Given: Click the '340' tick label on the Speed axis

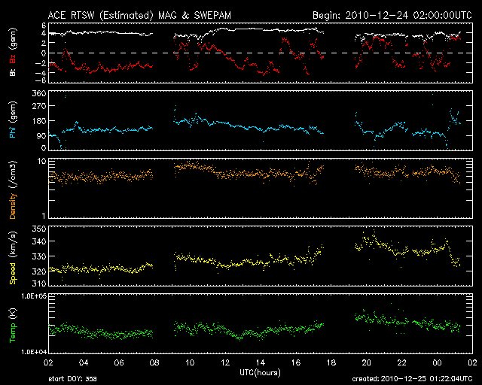Looking at the screenshot, I should click(39, 241).
